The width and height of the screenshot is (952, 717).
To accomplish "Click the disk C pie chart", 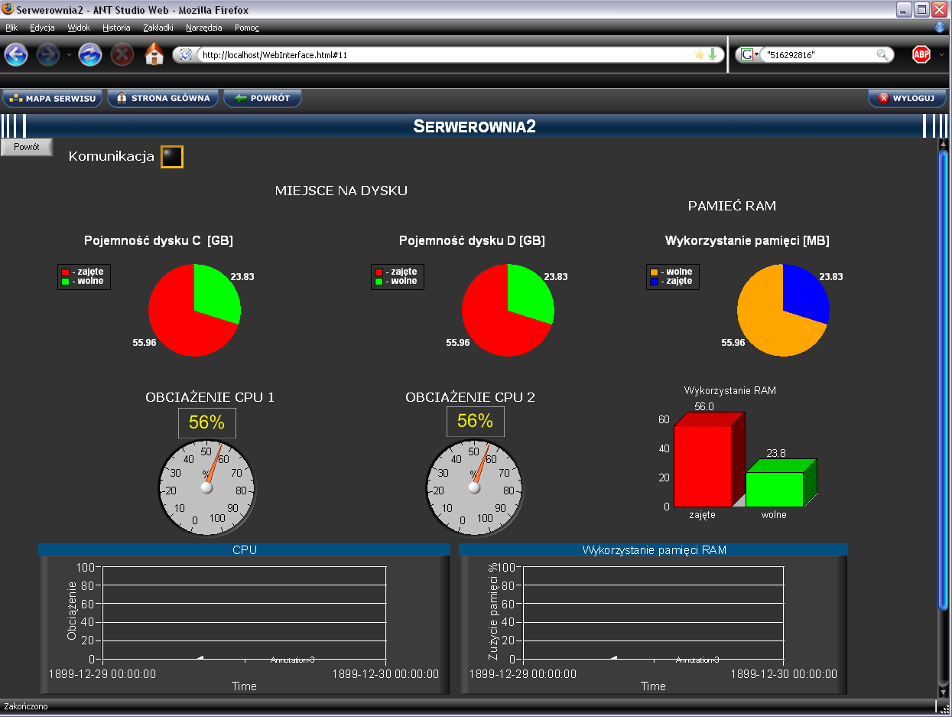I will 194,310.
